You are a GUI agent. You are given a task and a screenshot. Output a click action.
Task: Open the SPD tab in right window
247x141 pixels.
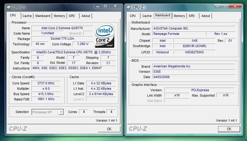192,16
